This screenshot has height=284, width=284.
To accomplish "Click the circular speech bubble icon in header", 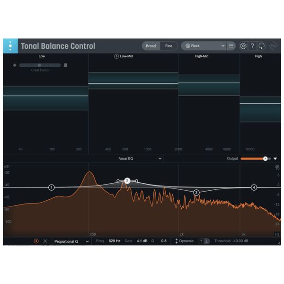I will (261, 46).
